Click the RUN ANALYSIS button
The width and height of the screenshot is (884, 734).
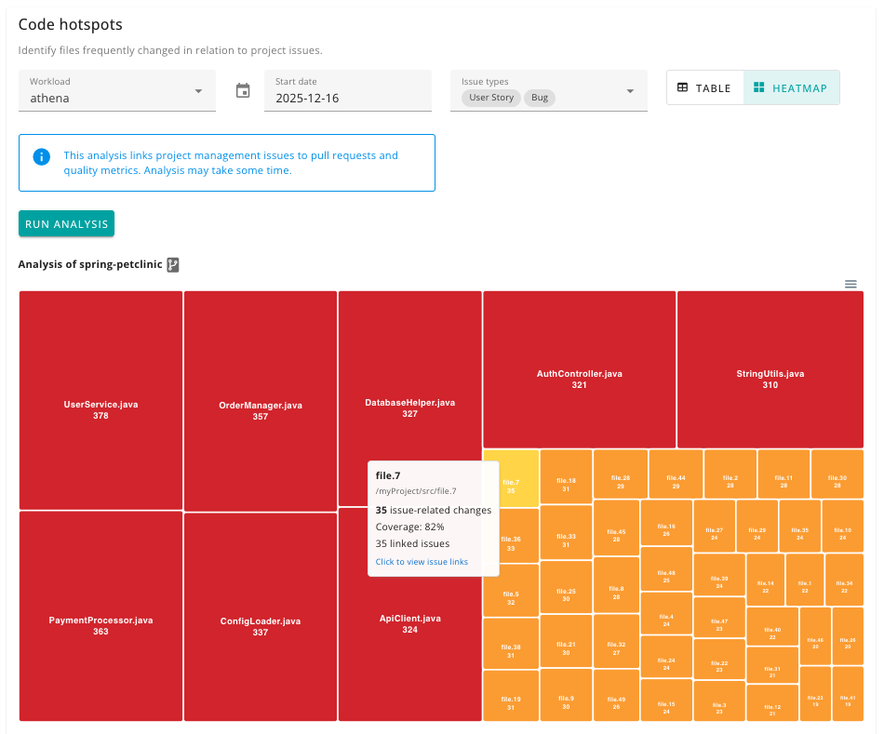(66, 223)
